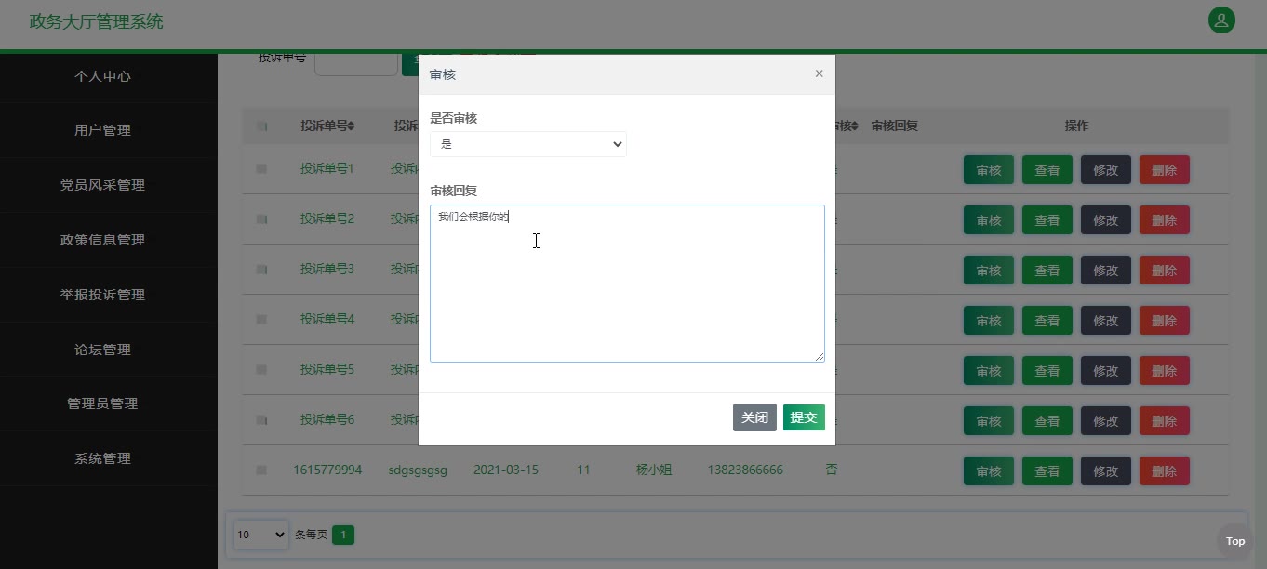Viewport: 1267px width, 569px height.
Task: Tick the checkbox for row 投诉单号4
Action: coord(261,320)
